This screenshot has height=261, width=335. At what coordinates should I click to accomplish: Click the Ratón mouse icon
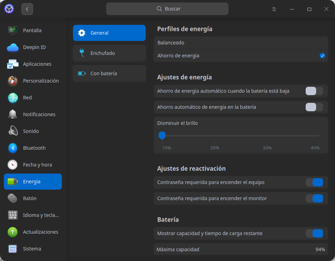tap(13, 198)
